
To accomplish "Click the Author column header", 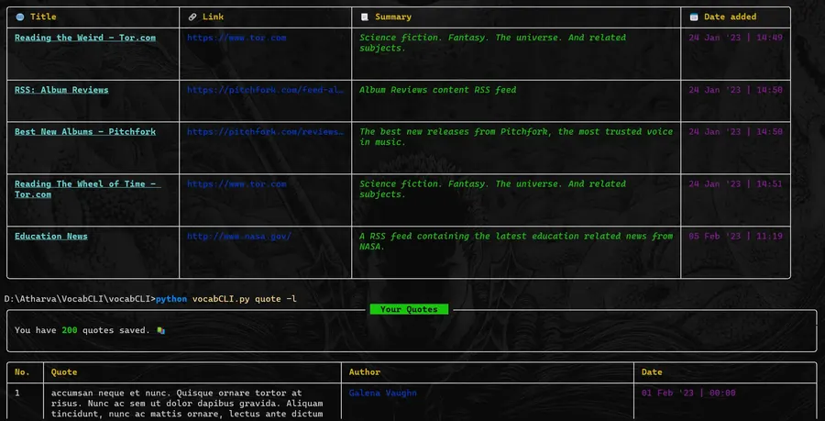I will coord(365,372).
